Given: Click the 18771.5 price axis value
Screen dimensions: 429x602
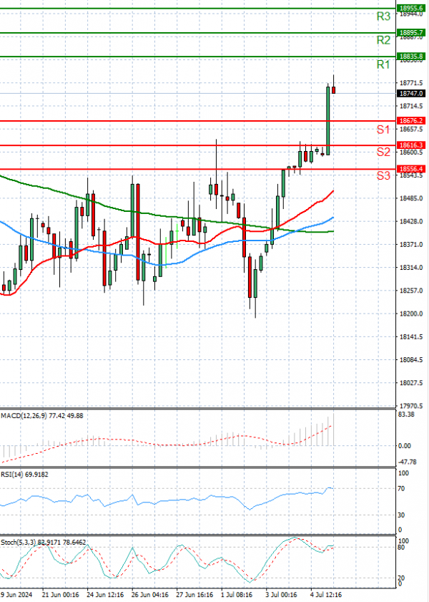Looking at the screenshot, I should [x=411, y=83].
